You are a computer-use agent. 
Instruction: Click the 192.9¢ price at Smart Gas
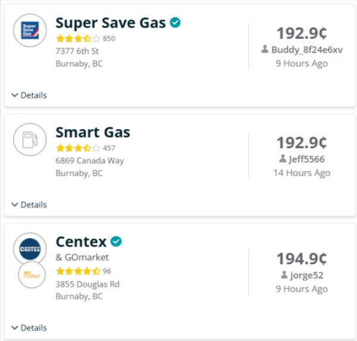click(302, 143)
